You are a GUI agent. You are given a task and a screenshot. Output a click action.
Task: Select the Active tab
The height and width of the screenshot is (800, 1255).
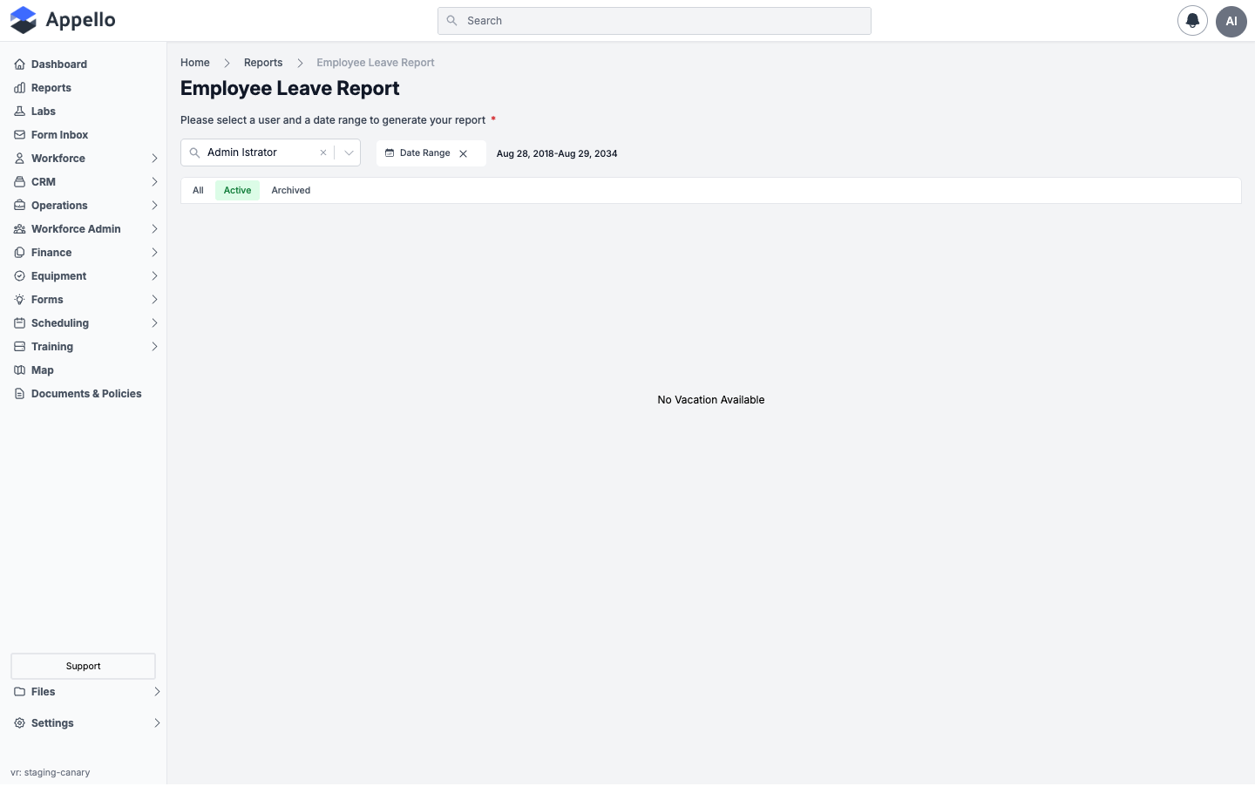pos(237,190)
